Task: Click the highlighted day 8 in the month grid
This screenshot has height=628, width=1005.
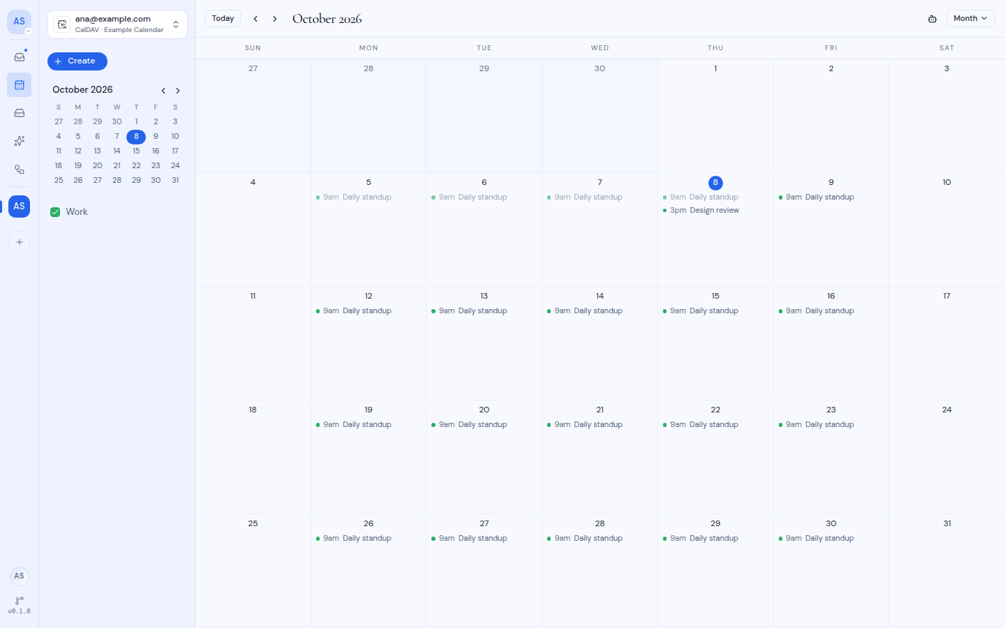Action: 715,183
